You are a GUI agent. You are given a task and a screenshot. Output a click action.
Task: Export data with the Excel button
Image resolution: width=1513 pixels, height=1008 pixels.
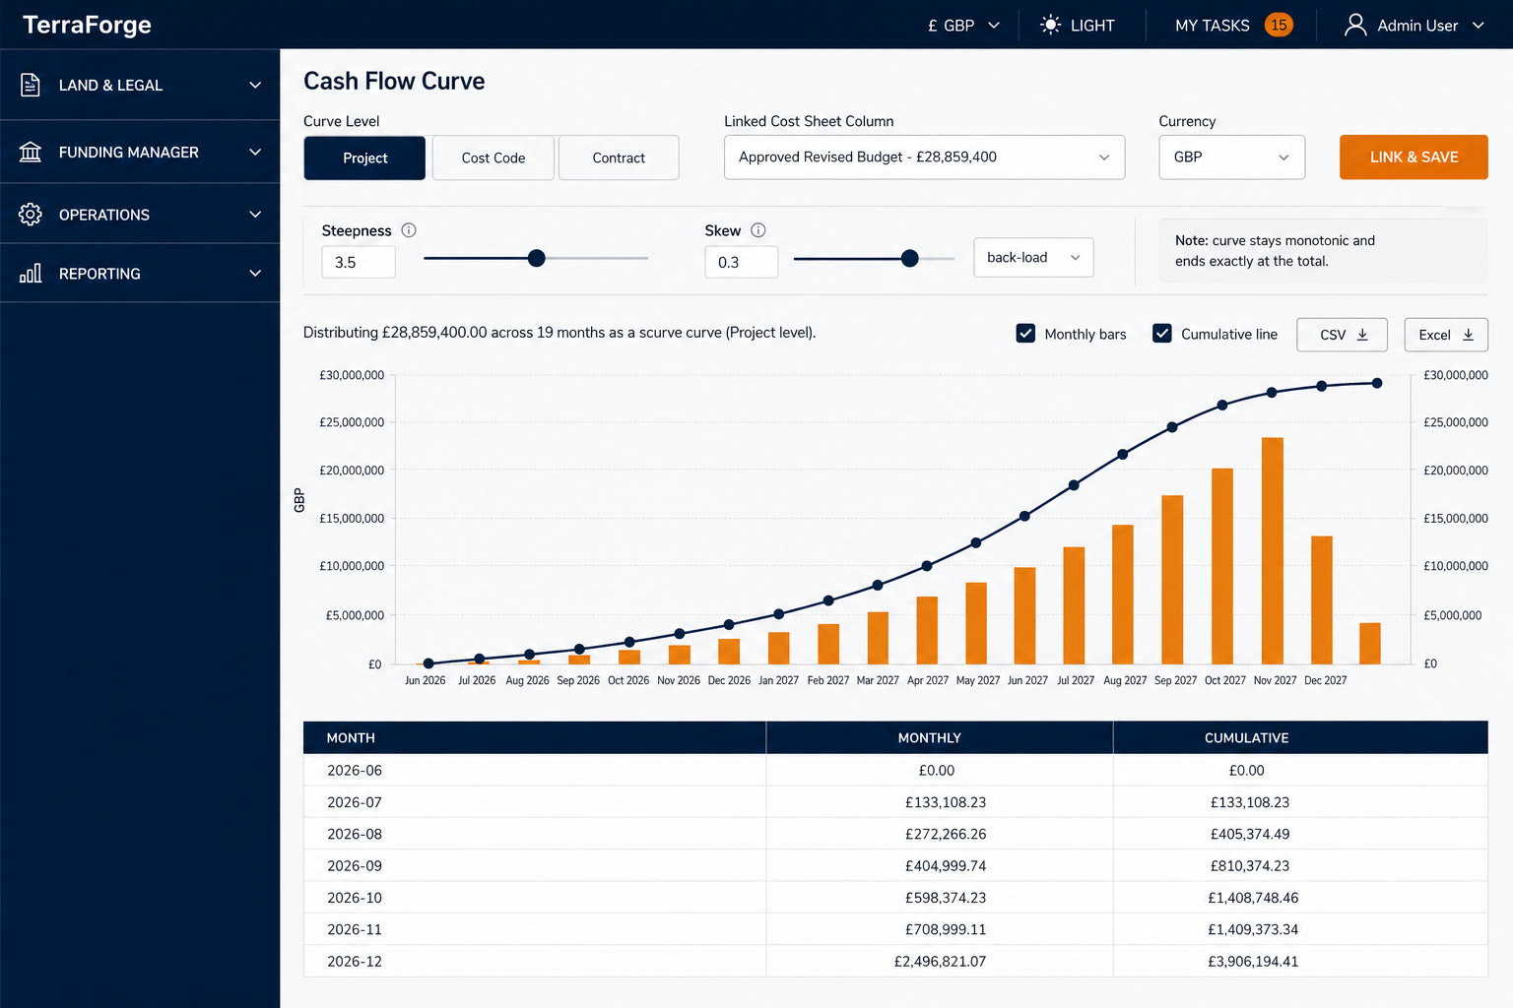1446,335
